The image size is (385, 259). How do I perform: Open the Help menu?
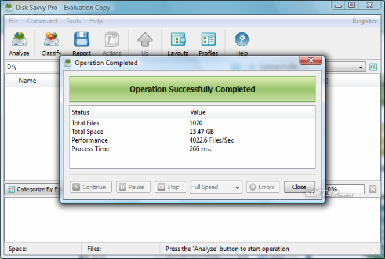click(96, 21)
